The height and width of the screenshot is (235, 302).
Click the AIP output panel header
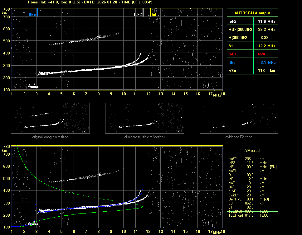[252, 151]
